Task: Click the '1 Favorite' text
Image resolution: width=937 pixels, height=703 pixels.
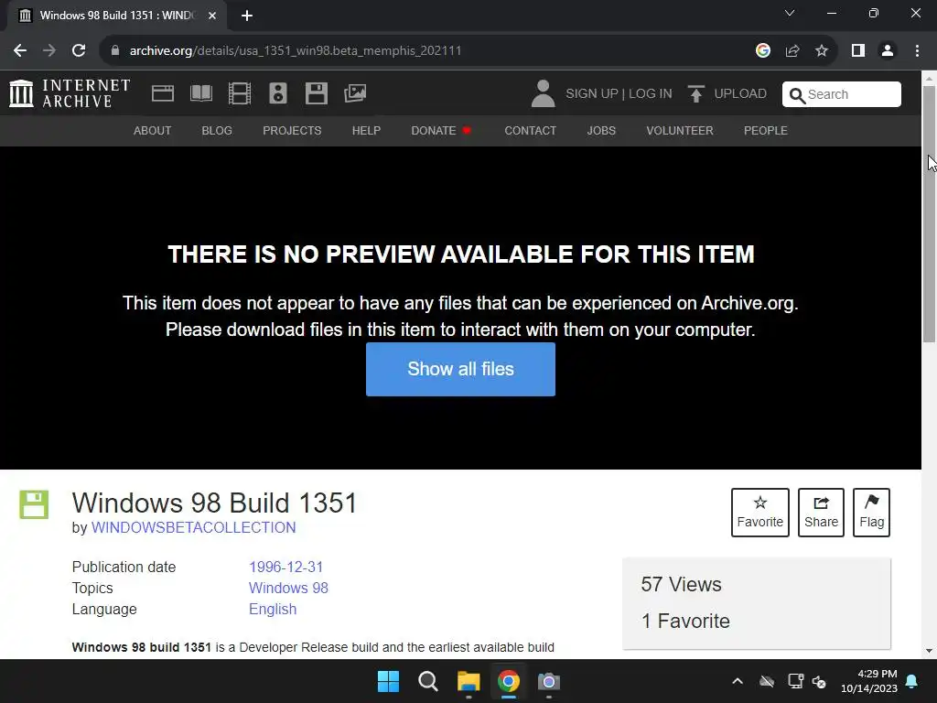Action: (x=685, y=622)
